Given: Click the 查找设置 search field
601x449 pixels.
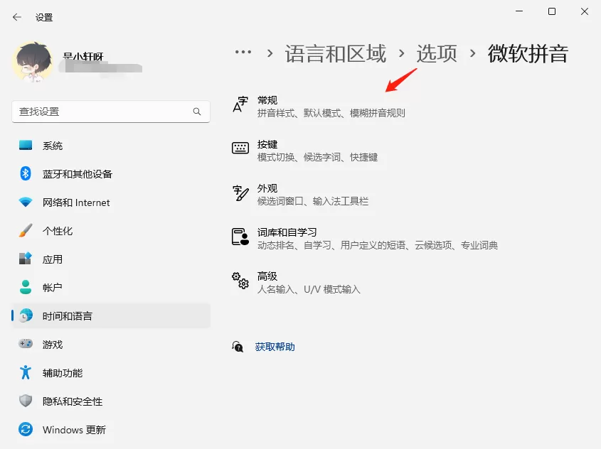Looking at the screenshot, I should point(111,112).
